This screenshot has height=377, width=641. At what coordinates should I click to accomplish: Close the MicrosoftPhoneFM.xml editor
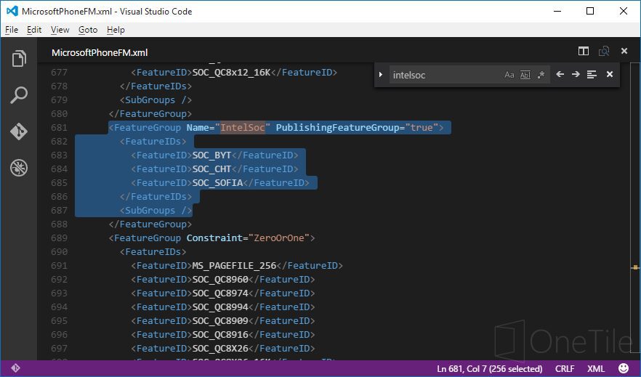(624, 51)
